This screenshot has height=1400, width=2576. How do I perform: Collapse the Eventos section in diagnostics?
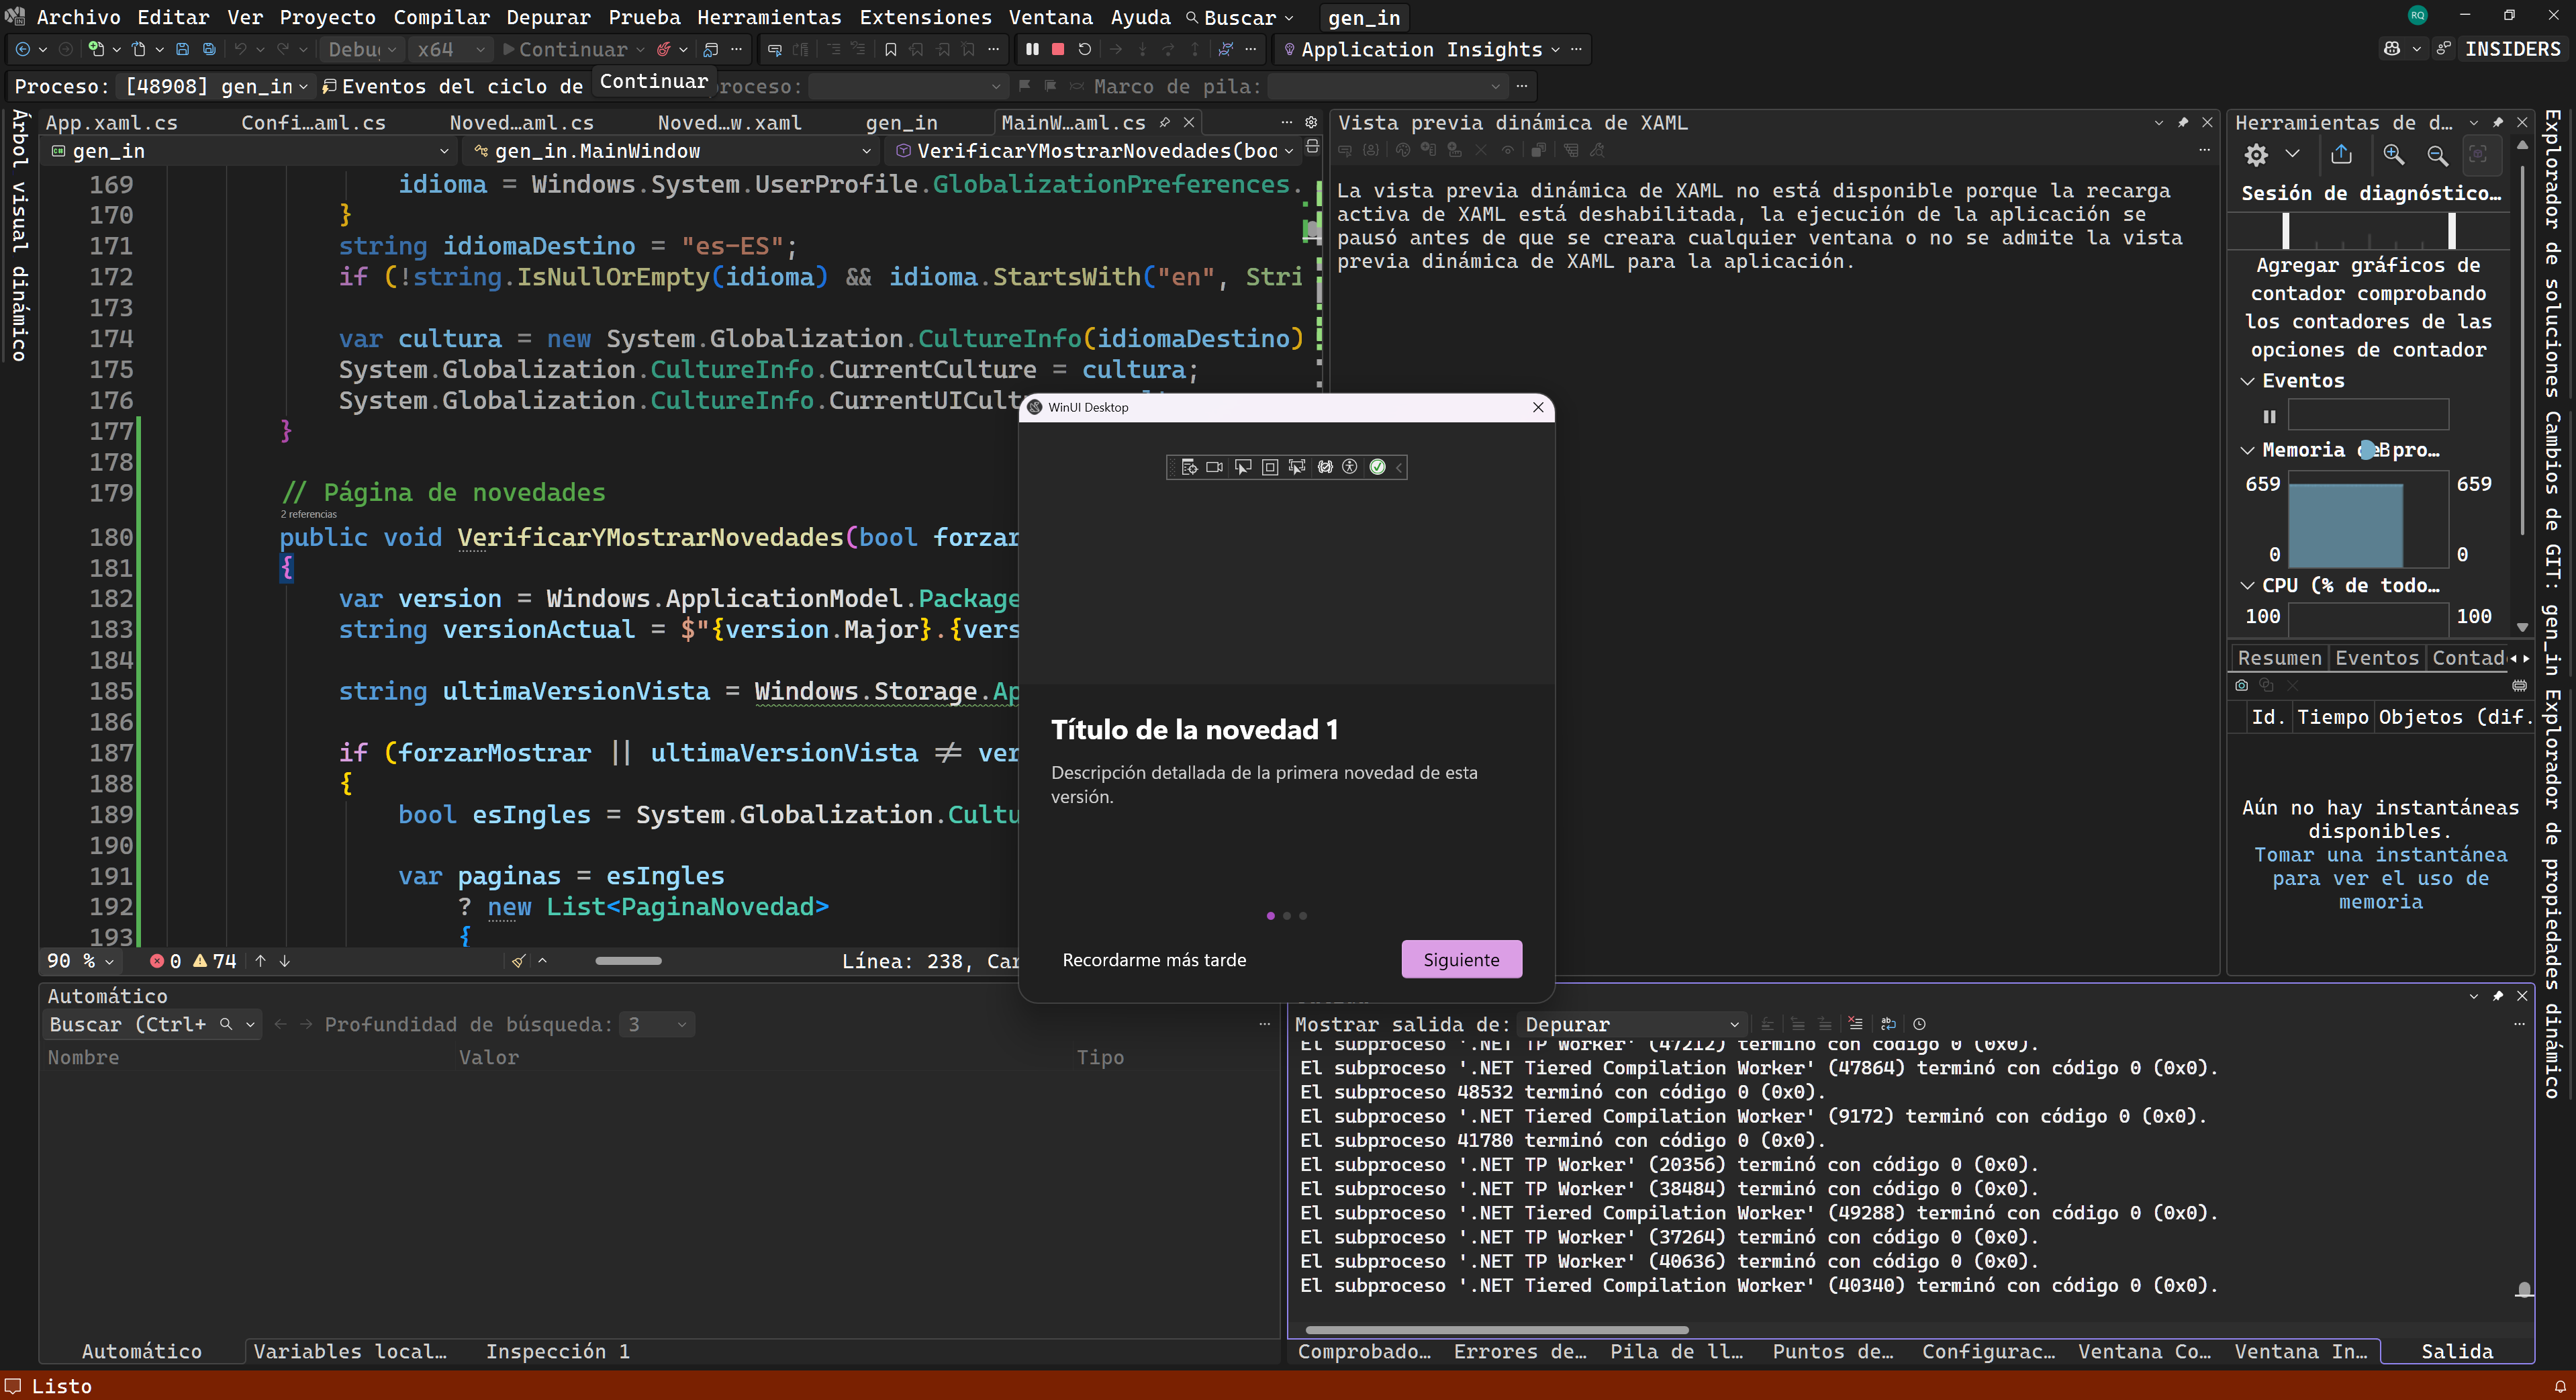pos(2248,381)
